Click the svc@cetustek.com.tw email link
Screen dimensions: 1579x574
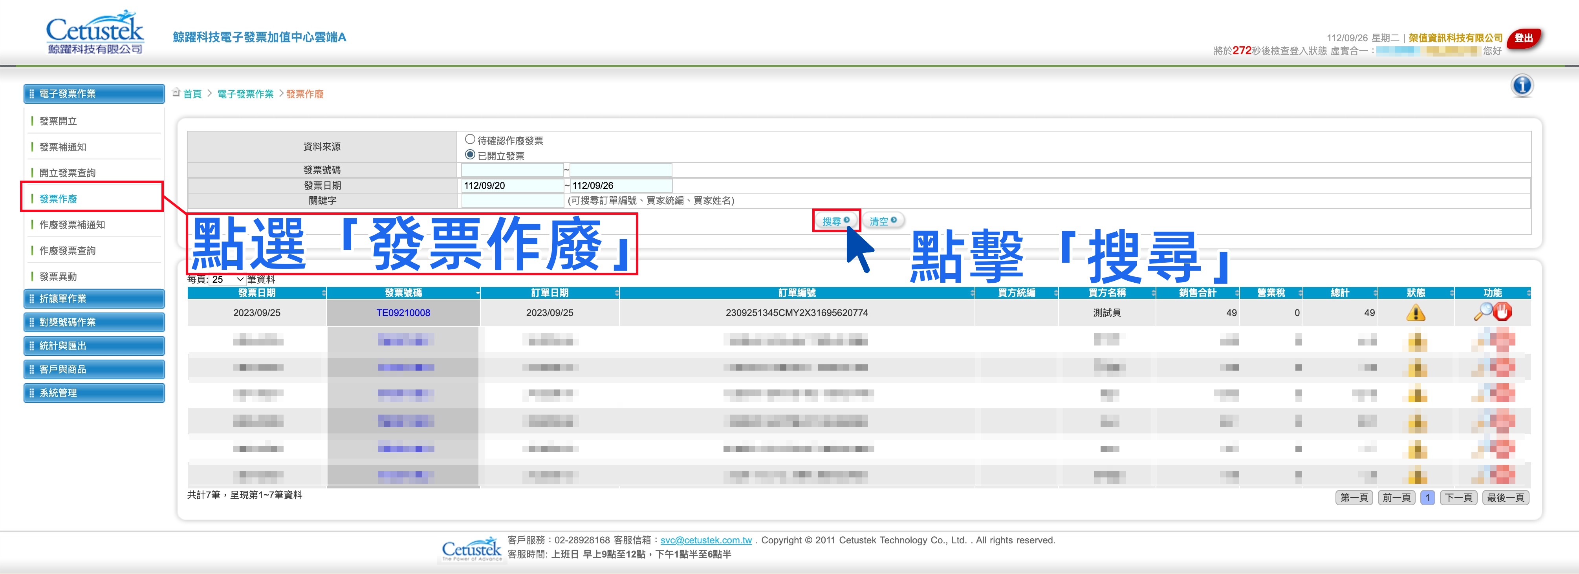click(x=706, y=540)
